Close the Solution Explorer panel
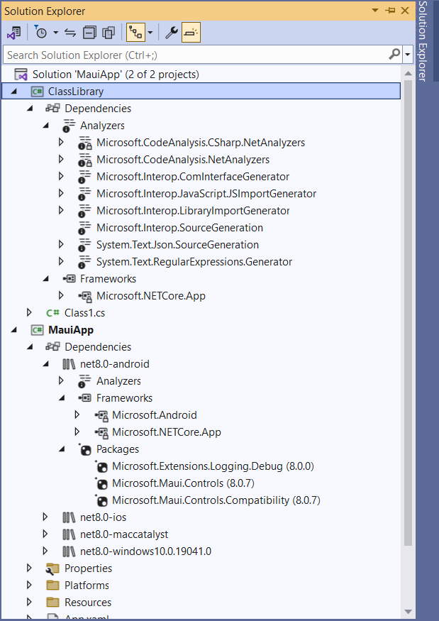This screenshot has height=621, width=439. point(405,11)
